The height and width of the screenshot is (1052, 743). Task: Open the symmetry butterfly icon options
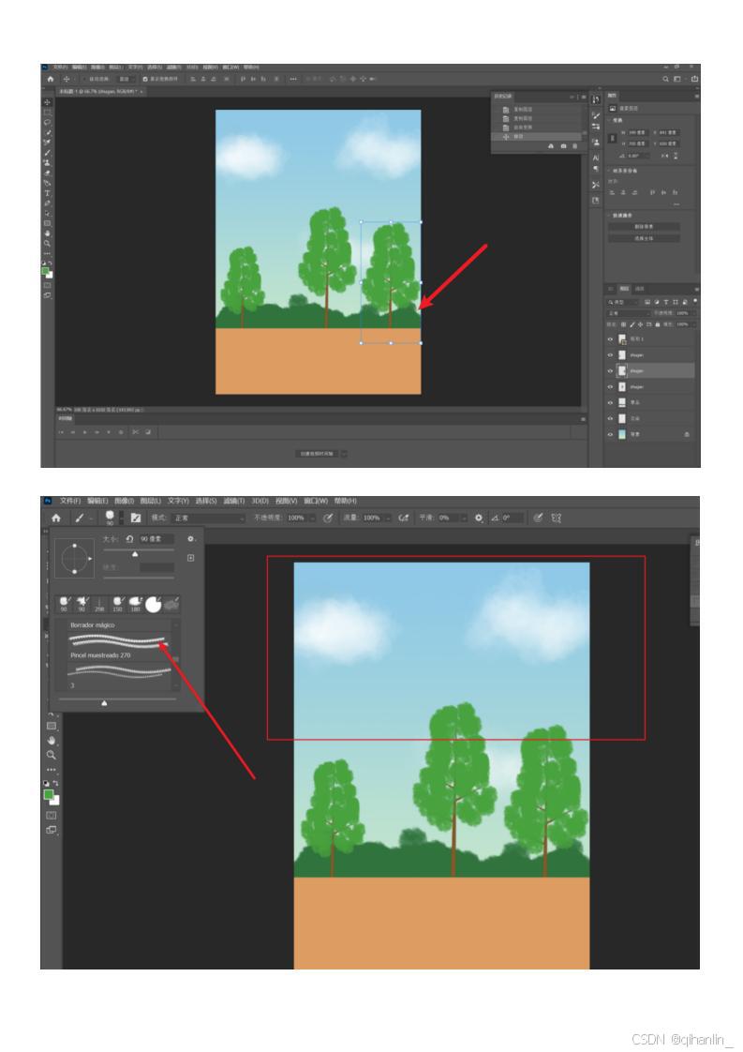(556, 518)
